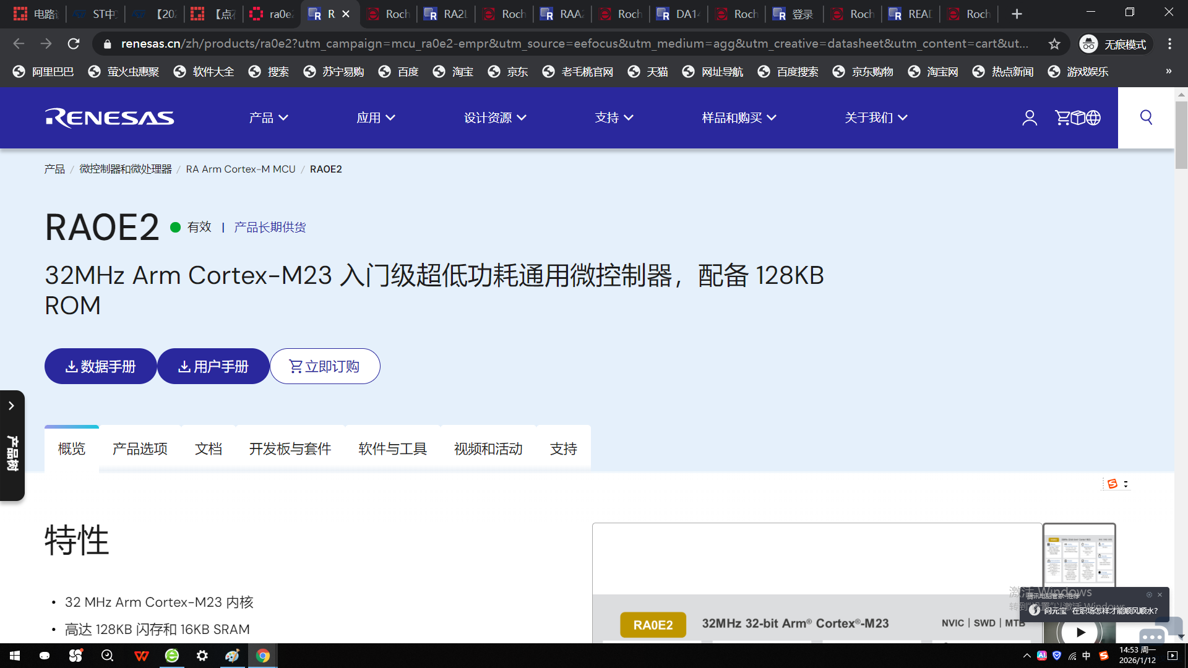
Task: Switch to the browser tab labeled DA14
Action: tap(679, 14)
